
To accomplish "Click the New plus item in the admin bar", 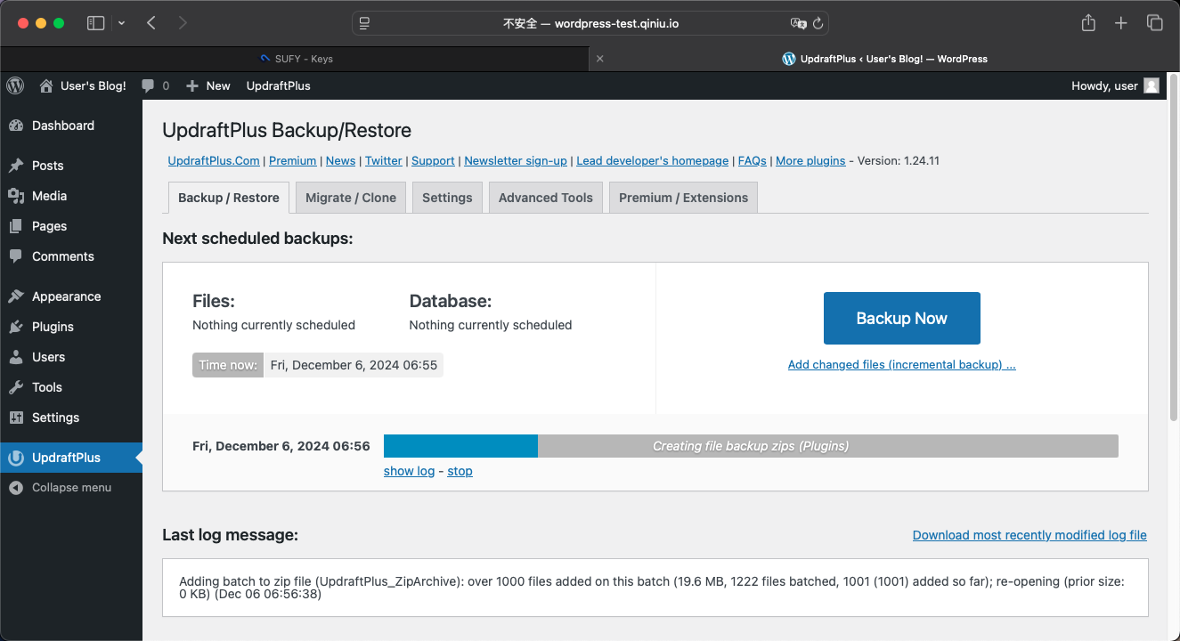I will (208, 85).
